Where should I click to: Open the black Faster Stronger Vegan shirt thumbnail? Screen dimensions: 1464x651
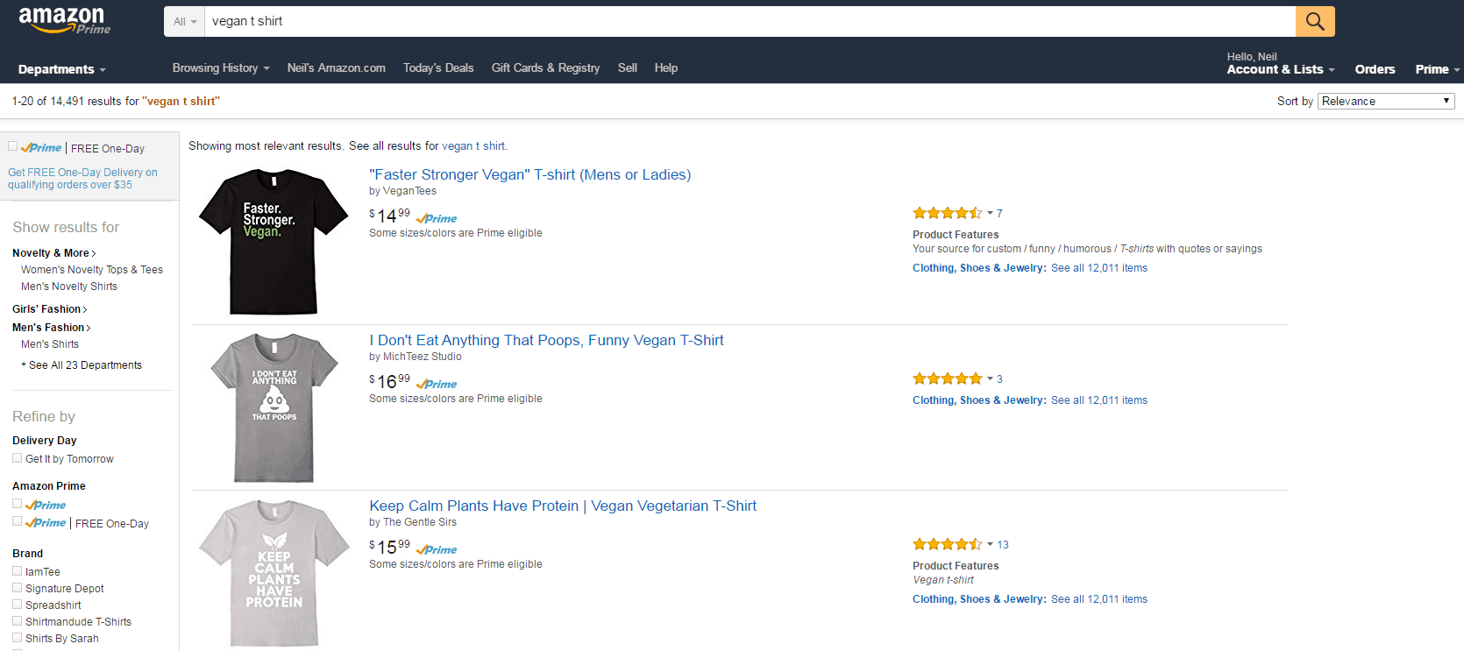pos(274,242)
